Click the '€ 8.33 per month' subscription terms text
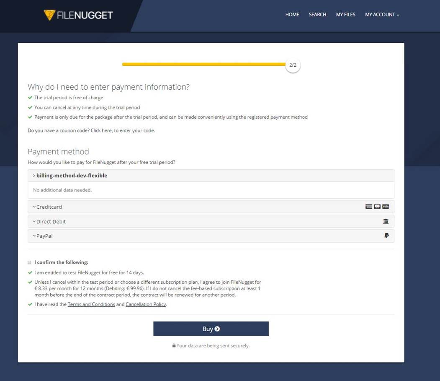The height and width of the screenshot is (381, 440). pos(148,288)
